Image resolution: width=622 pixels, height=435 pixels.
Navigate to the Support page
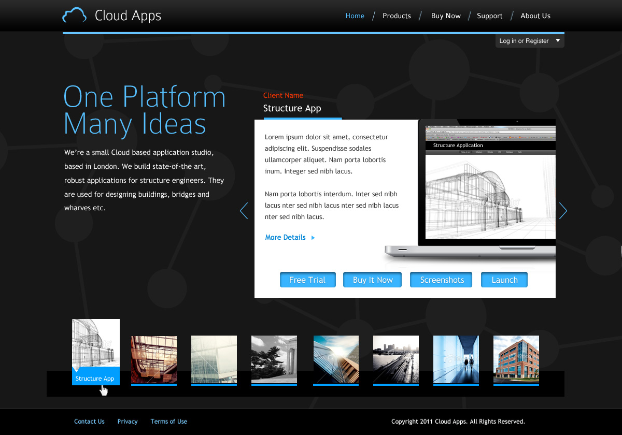(x=489, y=16)
